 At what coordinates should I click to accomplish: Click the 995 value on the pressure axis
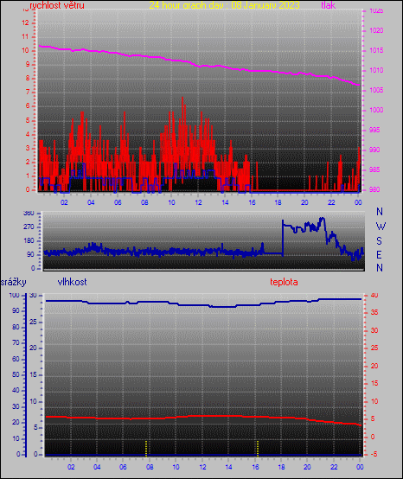point(374,130)
